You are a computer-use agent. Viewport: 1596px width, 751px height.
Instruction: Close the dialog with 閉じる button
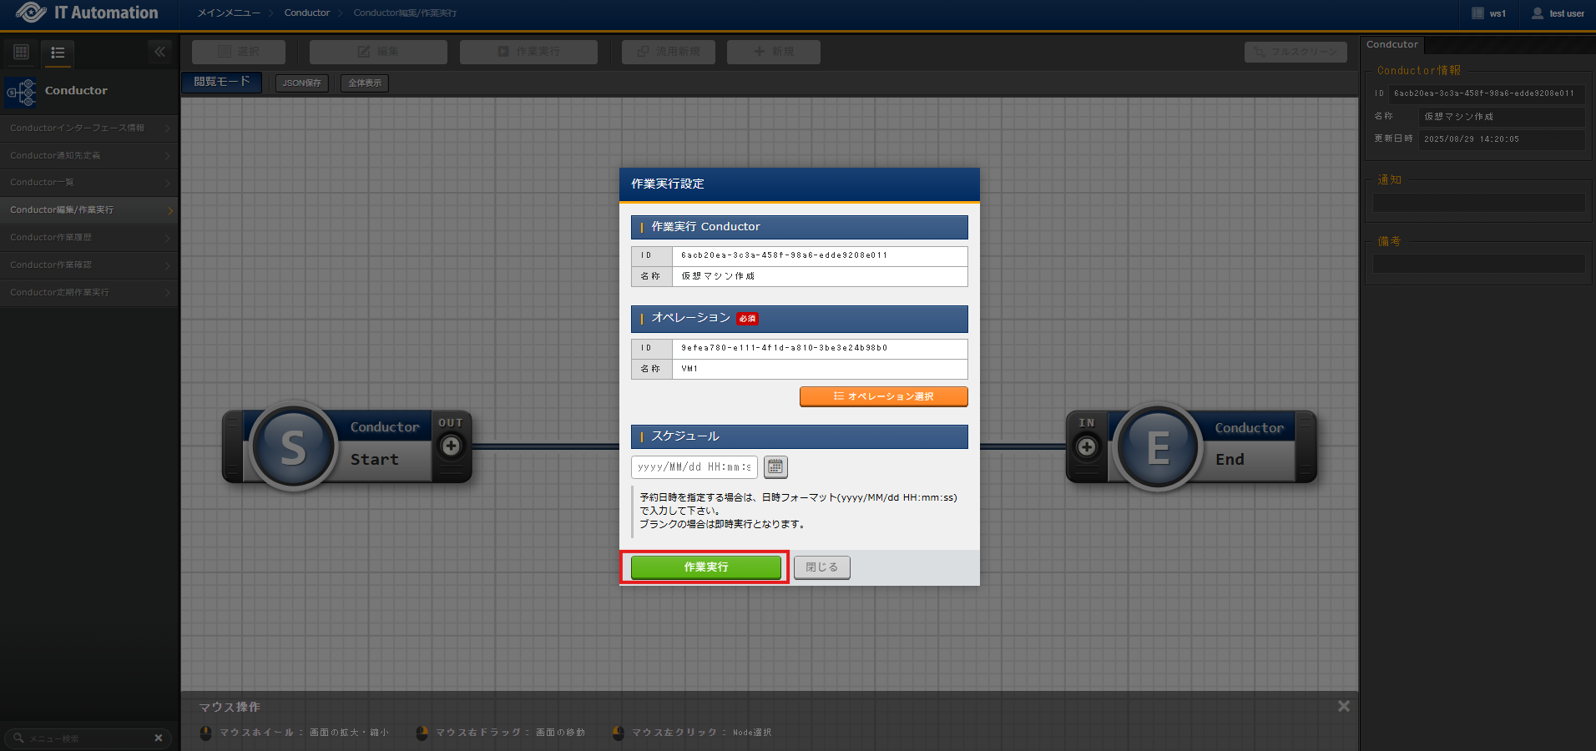821,567
